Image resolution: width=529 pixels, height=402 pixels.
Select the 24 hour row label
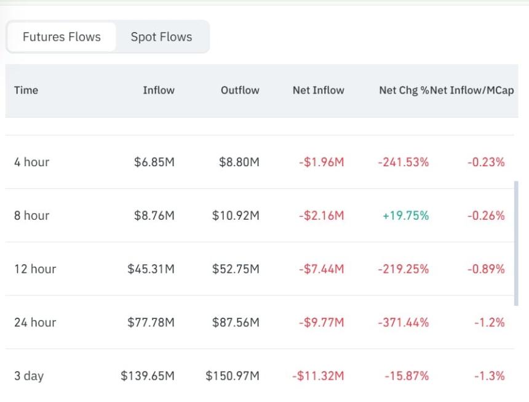pyautogui.click(x=35, y=323)
